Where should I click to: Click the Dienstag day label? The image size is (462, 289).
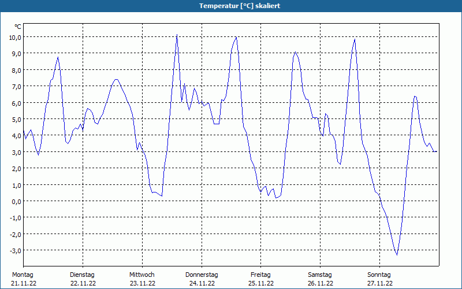point(82,275)
